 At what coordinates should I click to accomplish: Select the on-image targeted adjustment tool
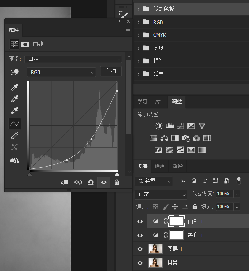pyautogui.click(x=15, y=72)
